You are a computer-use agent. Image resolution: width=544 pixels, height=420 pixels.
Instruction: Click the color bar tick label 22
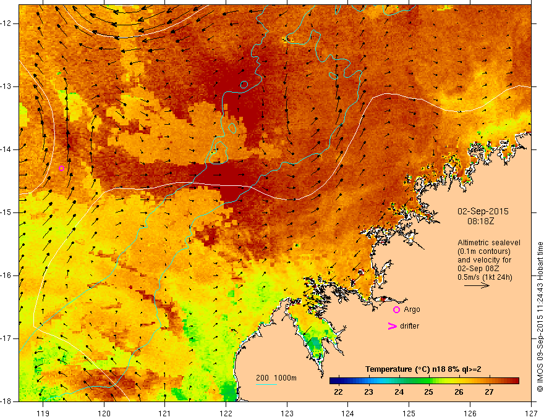338,392
